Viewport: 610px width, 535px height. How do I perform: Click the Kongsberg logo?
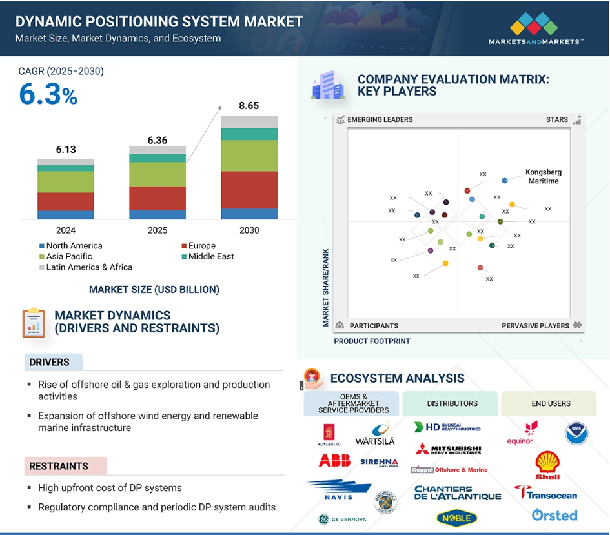(x=329, y=435)
